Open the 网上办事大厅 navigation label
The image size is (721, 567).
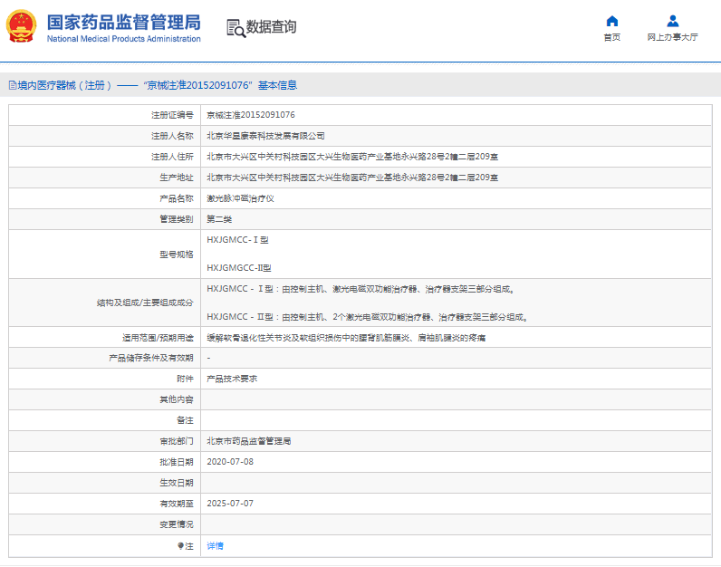coord(672,38)
